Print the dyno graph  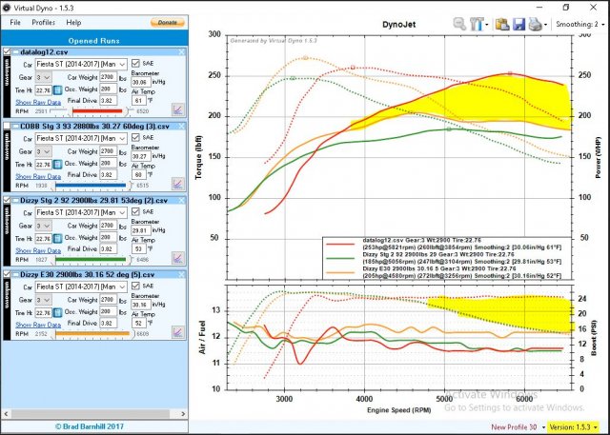tap(536, 24)
